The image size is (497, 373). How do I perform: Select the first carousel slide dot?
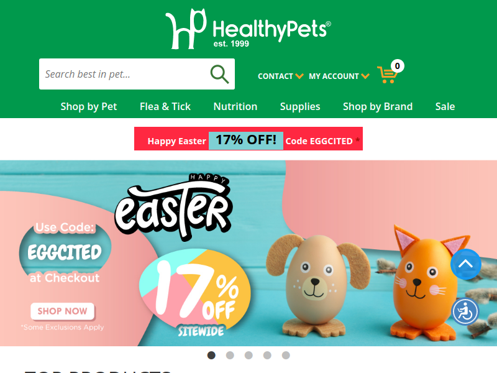click(211, 355)
